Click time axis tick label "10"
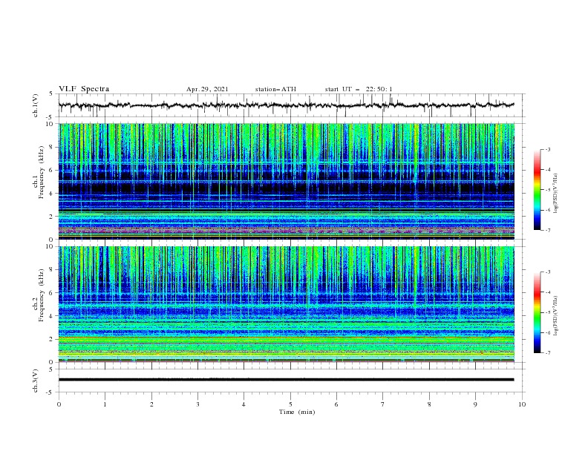The image size is (588, 454). [522, 404]
